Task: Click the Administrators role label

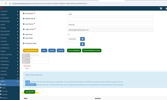Action: click(31, 85)
